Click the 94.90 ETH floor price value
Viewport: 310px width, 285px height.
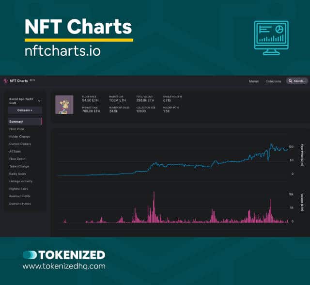(90, 100)
